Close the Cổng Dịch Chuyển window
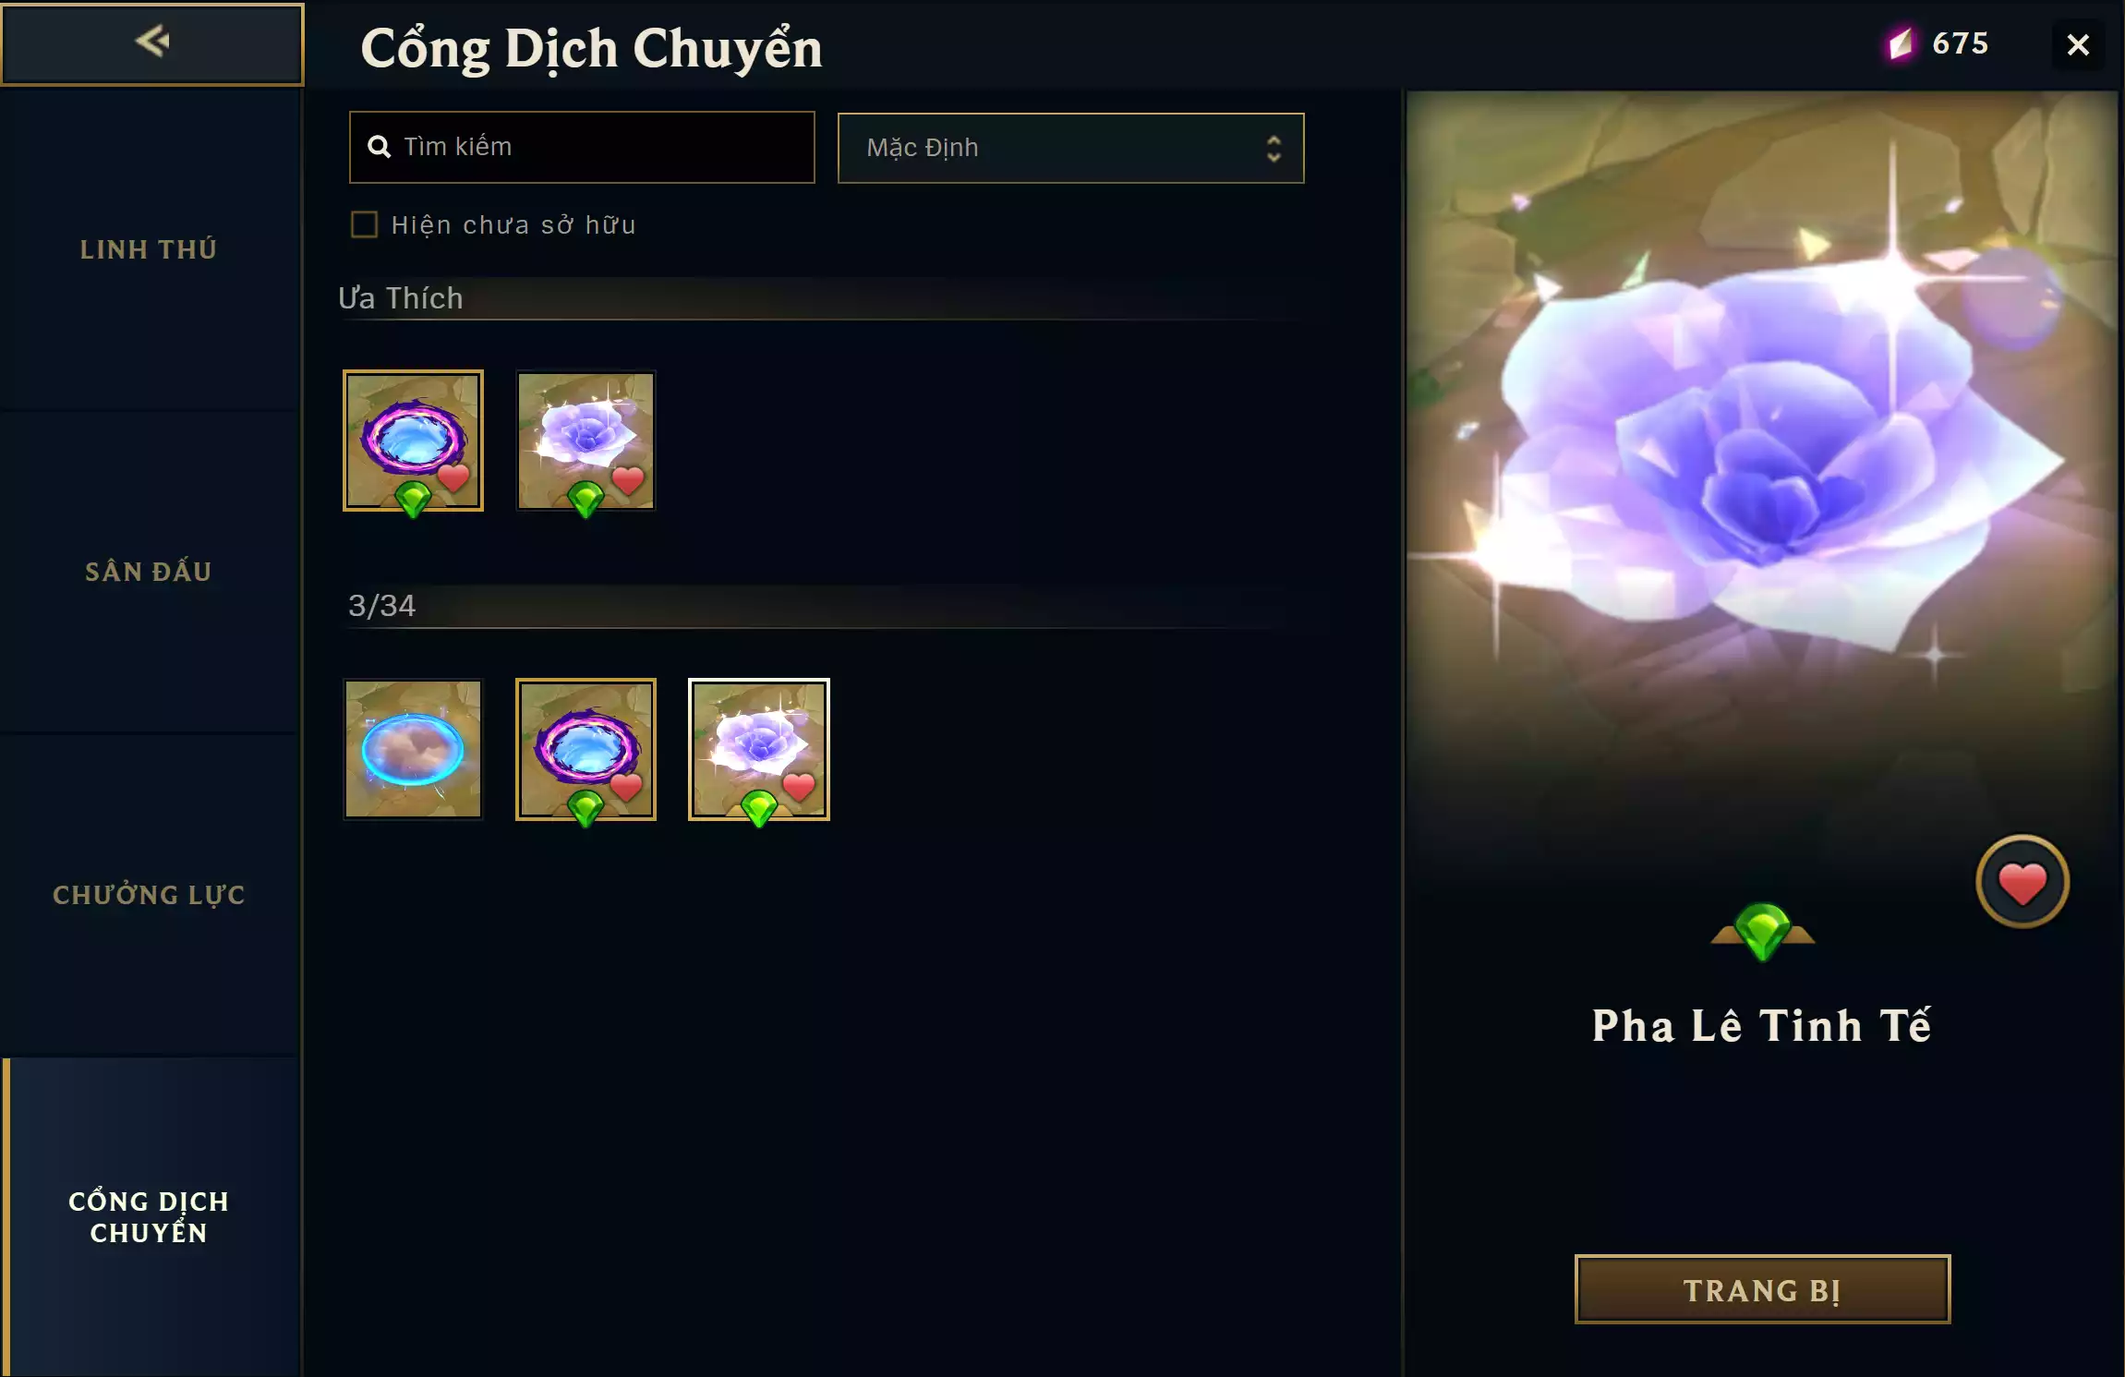 [2078, 44]
